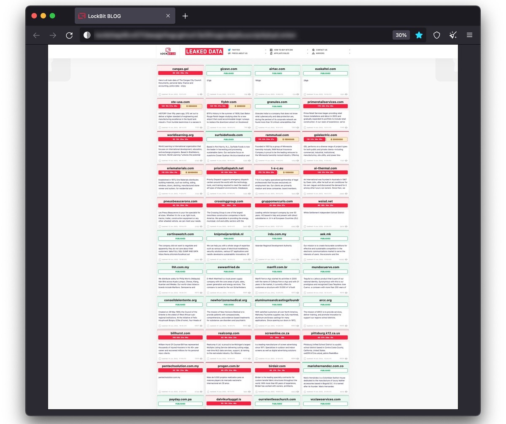Click the clock icon on the airtac.com card

(x=256, y=95)
